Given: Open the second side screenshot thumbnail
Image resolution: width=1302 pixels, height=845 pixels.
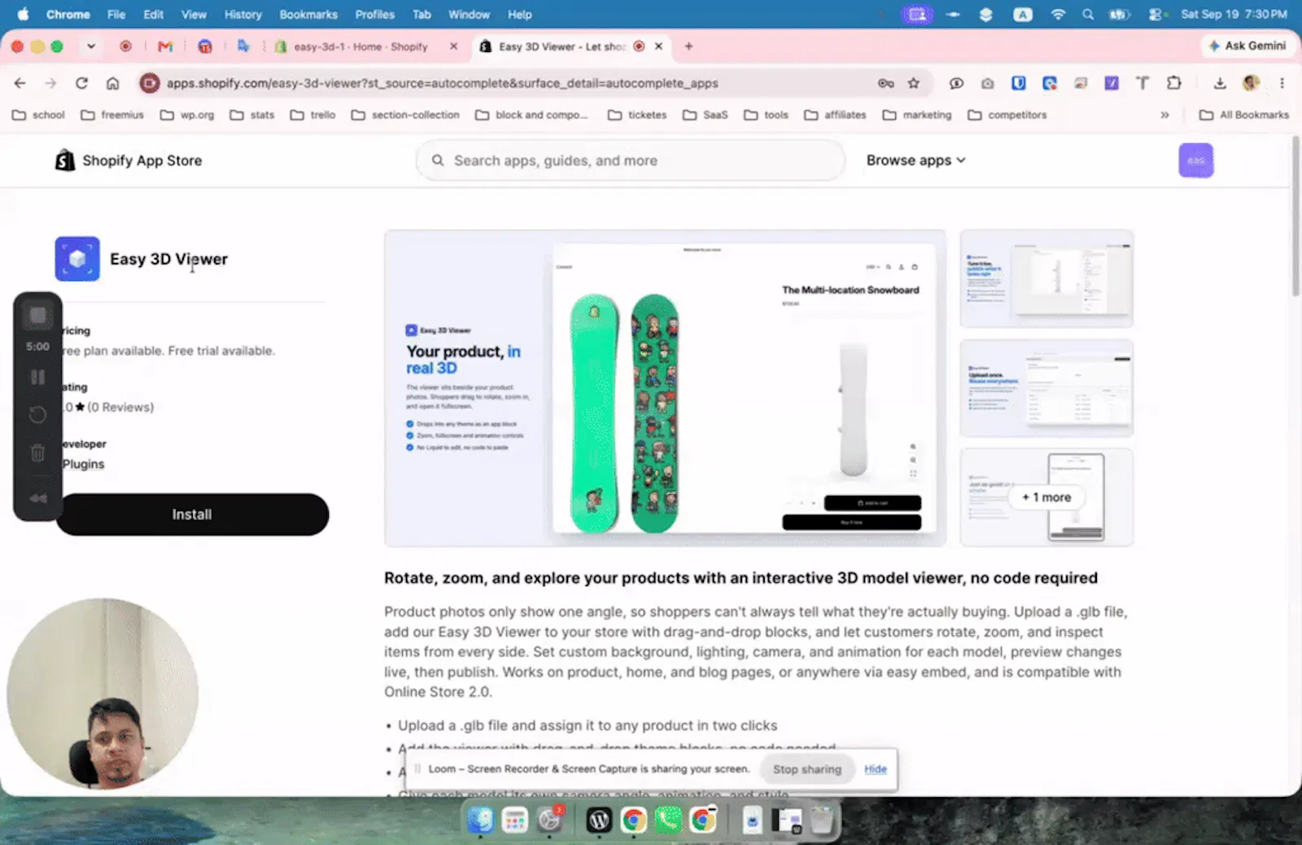Looking at the screenshot, I should click(1046, 388).
